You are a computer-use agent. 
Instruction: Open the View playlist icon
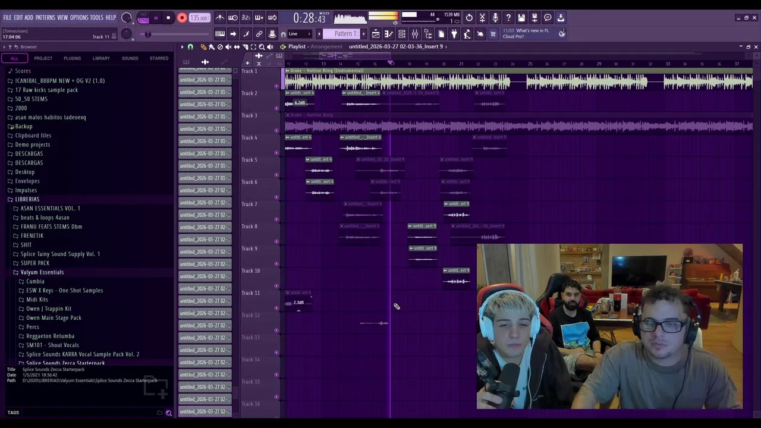click(x=376, y=34)
